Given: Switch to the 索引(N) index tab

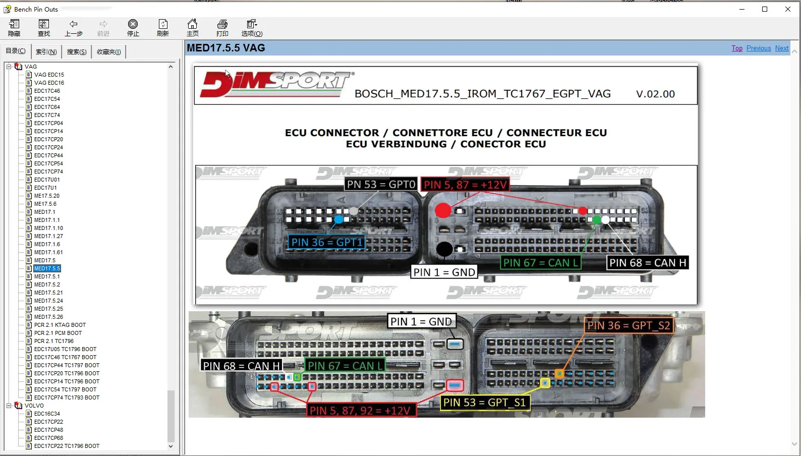Looking at the screenshot, I should 46,51.
